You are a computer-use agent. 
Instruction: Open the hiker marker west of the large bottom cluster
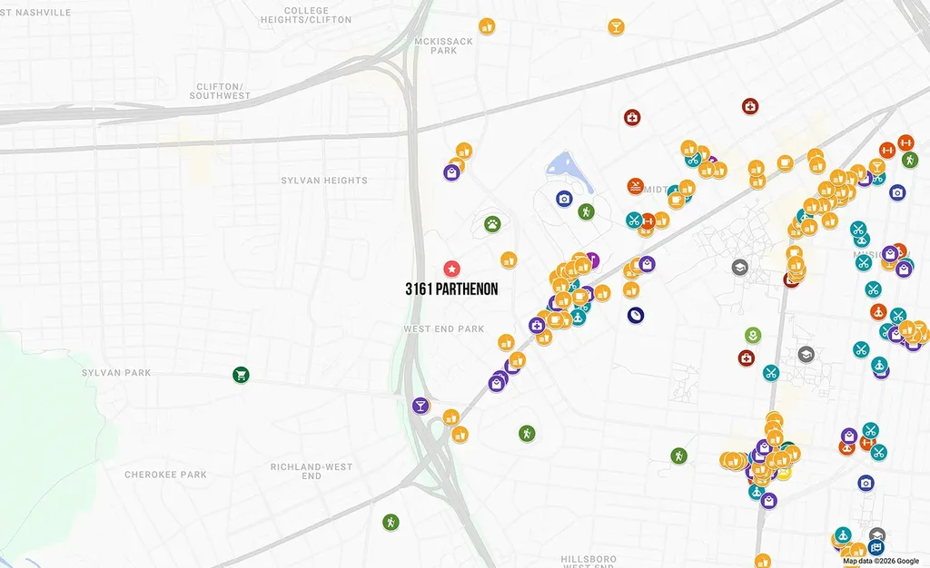[678, 455]
